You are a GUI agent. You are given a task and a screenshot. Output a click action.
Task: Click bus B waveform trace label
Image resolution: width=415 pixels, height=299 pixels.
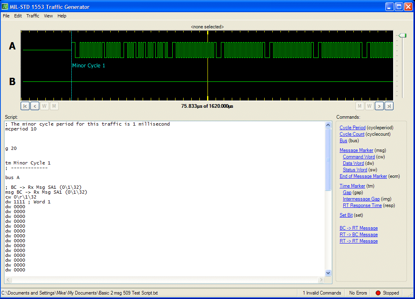pos(12,81)
